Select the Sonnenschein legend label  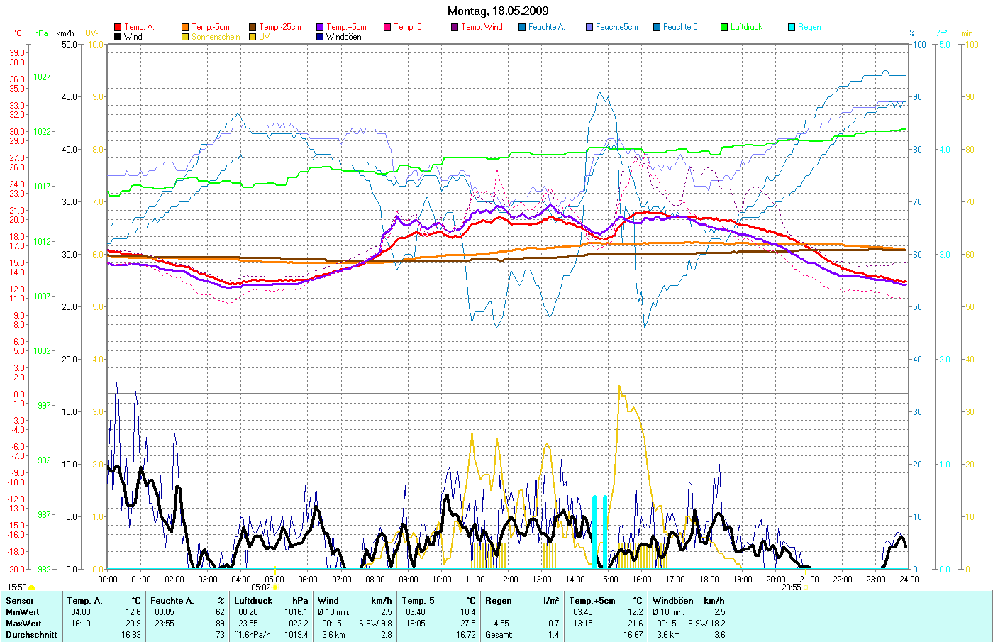(x=216, y=37)
